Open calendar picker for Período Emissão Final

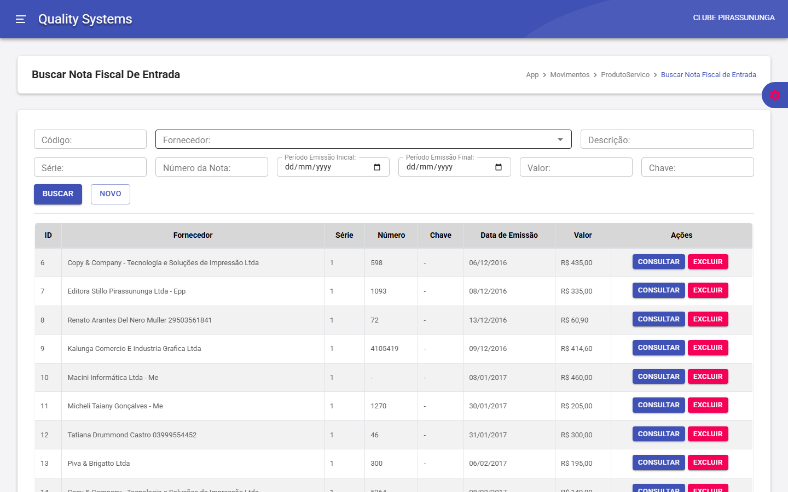pos(499,167)
